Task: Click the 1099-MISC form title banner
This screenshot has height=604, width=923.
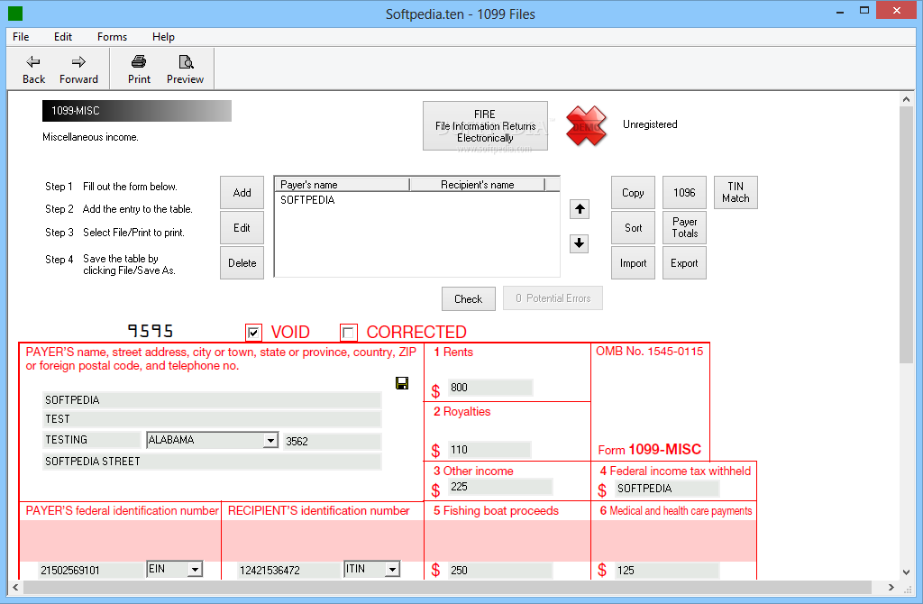Action: [x=137, y=111]
